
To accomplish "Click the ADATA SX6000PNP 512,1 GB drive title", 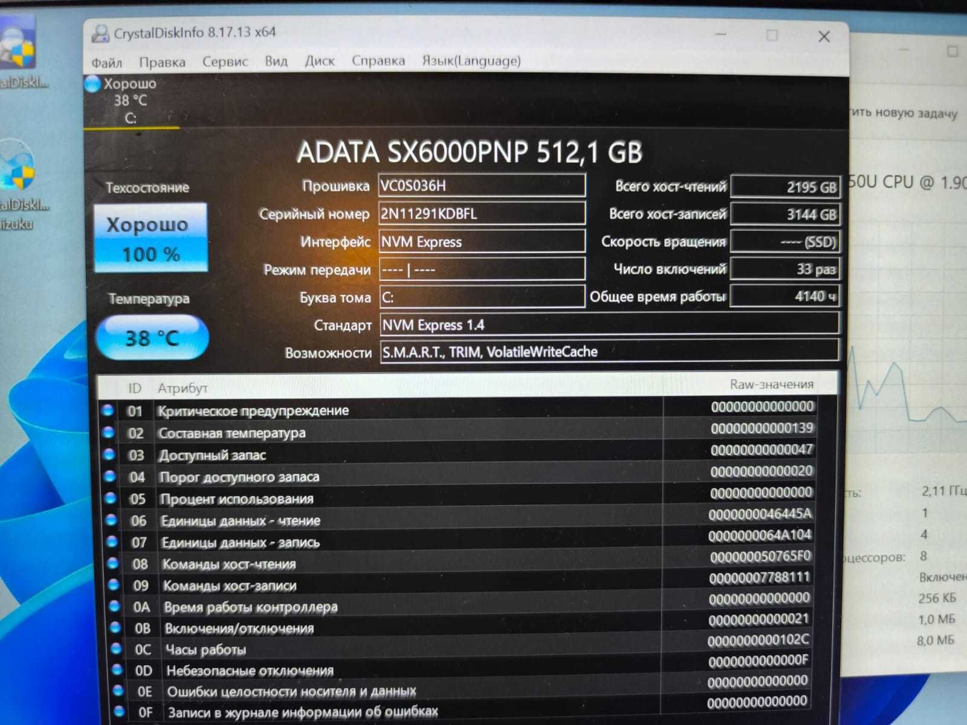I will click(470, 152).
